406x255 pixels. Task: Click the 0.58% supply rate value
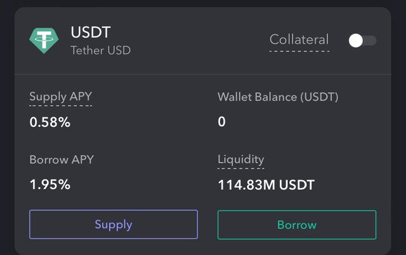point(50,122)
